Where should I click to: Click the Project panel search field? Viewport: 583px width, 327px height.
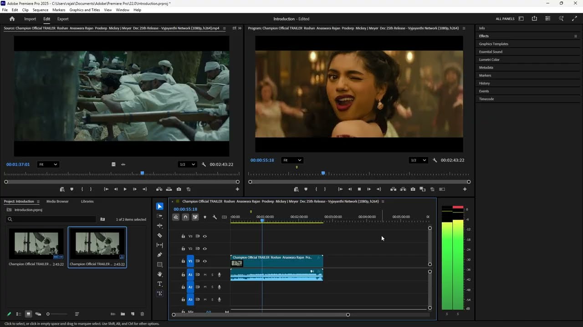51,219
